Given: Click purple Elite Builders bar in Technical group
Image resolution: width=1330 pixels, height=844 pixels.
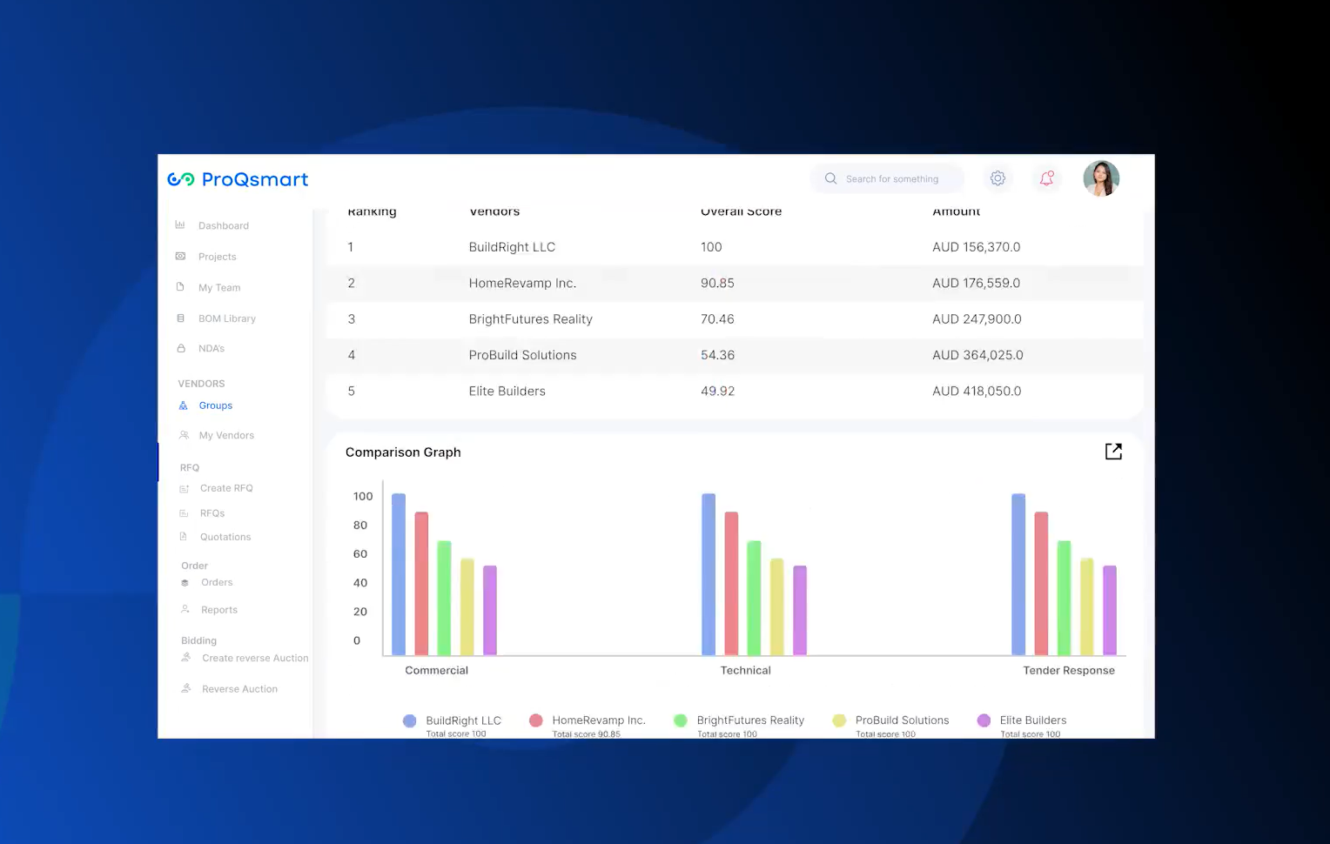Looking at the screenshot, I should [800, 611].
